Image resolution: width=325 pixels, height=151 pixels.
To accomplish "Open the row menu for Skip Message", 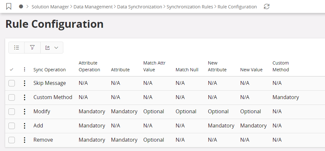I will pyautogui.click(x=25, y=83).
